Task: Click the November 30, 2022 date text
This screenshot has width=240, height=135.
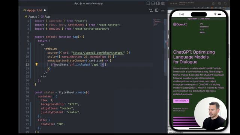Action: click(181, 108)
